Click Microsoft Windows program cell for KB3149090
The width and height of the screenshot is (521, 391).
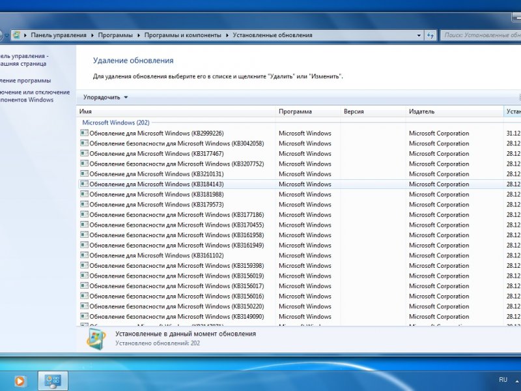305,317
